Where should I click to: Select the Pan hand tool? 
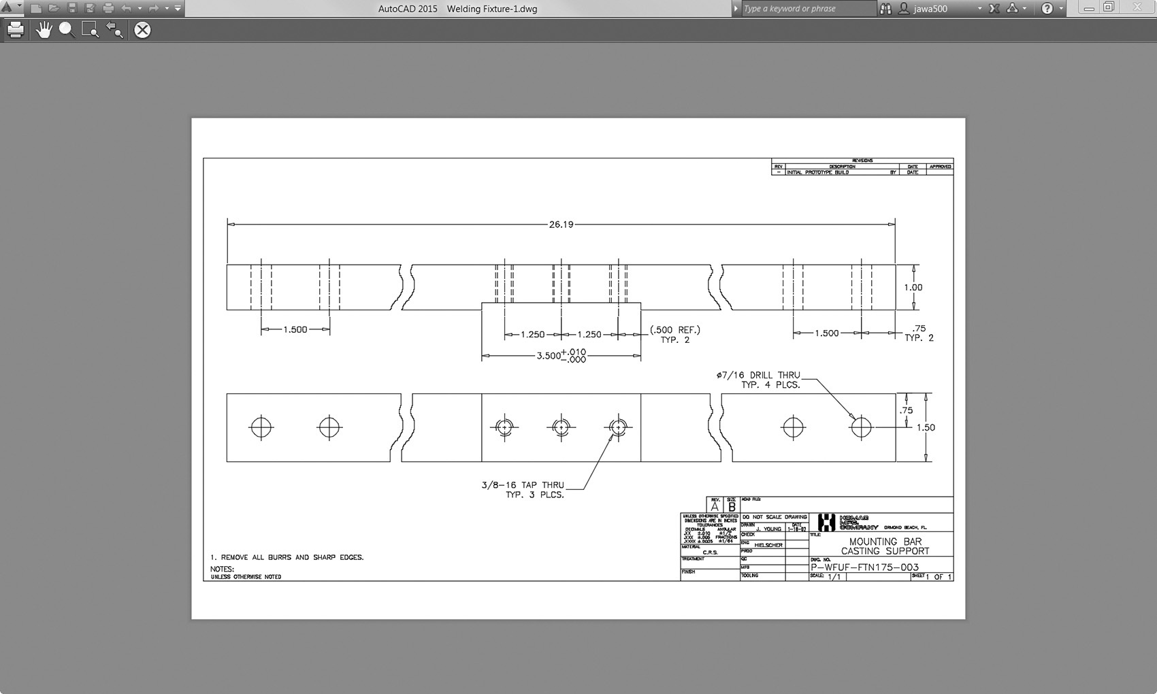[44, 30]
